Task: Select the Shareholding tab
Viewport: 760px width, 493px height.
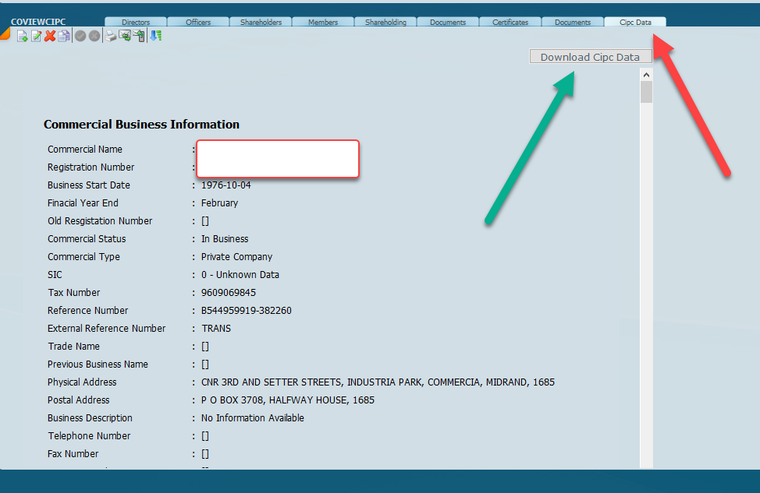Action: click(385, 23)
